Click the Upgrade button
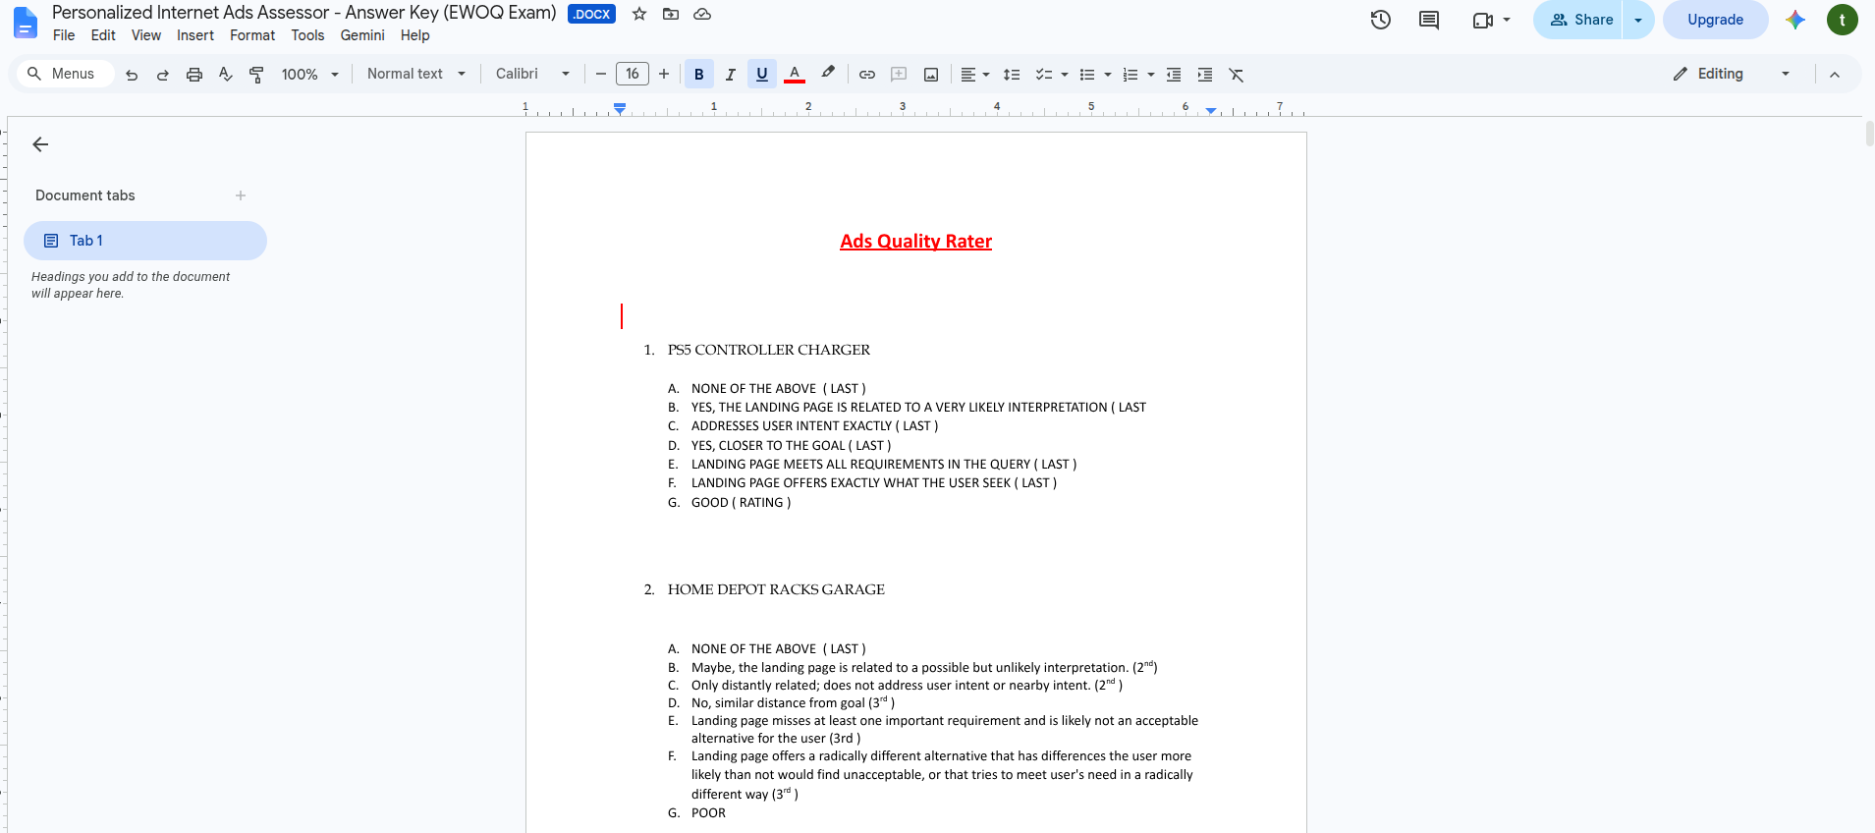The image size is (1875, 833). (x=1716, y=20)
